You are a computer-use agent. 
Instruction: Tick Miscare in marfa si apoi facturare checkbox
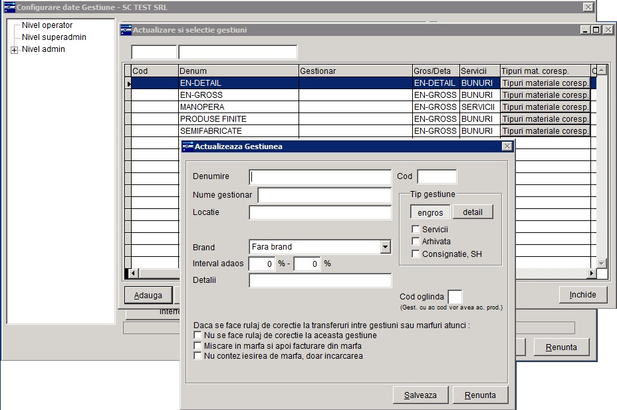pyautogui.click(x=197, y=346)
